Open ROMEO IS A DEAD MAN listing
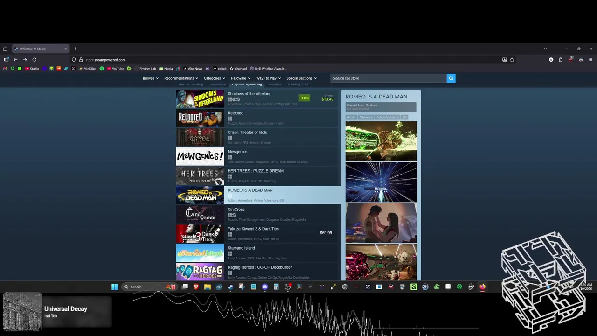Screen dimensions: 597x336 click(x=258, y=195)
